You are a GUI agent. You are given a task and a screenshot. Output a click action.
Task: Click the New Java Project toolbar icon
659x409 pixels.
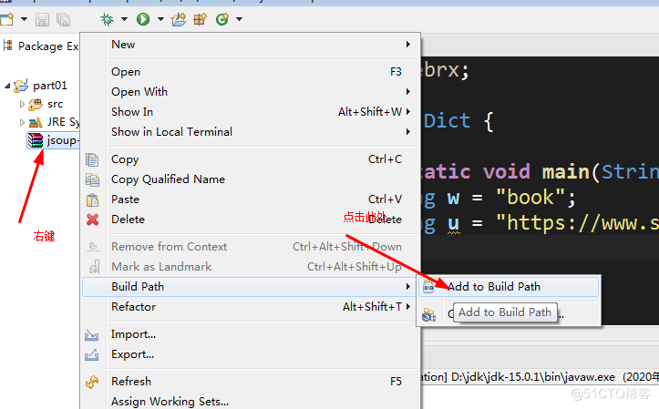click(x=180, y=18)
